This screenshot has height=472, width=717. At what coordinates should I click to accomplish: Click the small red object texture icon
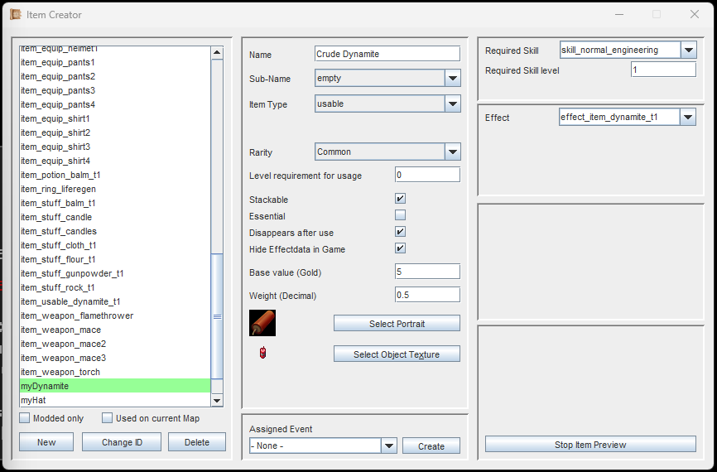[263, 354]
